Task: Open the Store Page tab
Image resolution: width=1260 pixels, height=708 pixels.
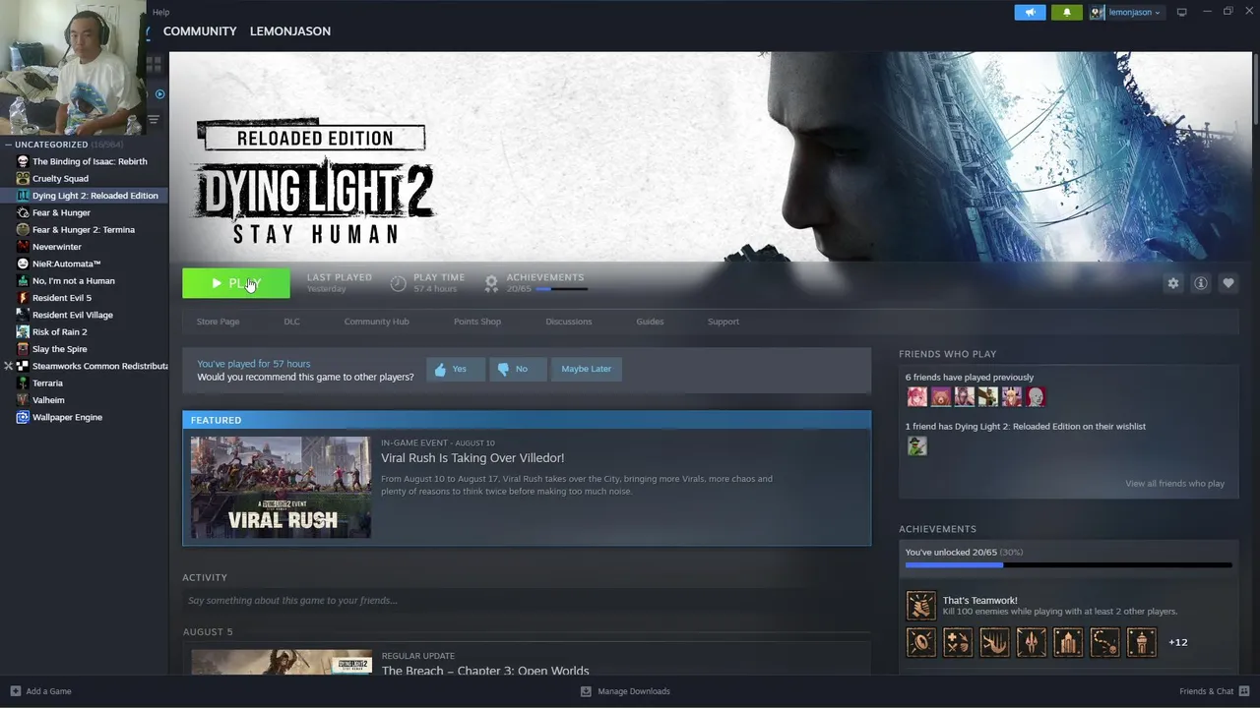Action: point(218,322)
